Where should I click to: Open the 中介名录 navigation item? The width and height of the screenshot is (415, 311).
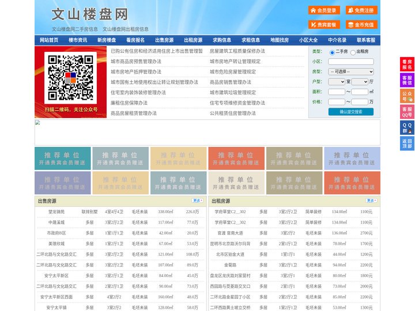[337, 40]
